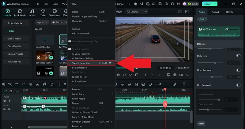Enable the DeReverb toggle
Image resolution: width=245 pixels, height=129 pixels.
(238, 56)
